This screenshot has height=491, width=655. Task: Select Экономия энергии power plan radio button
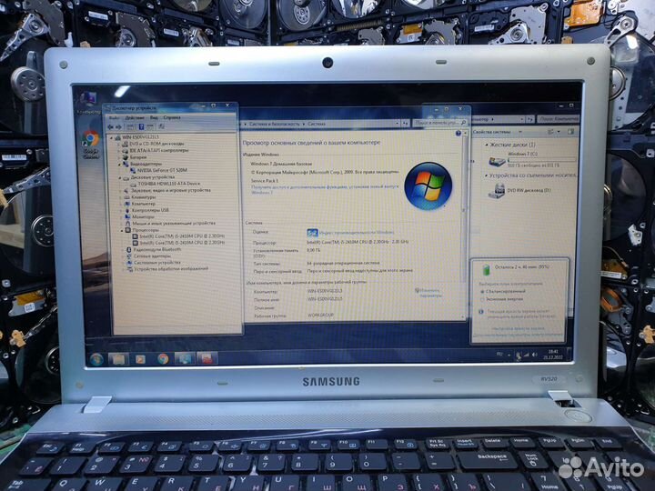click(x=482, y=300)
